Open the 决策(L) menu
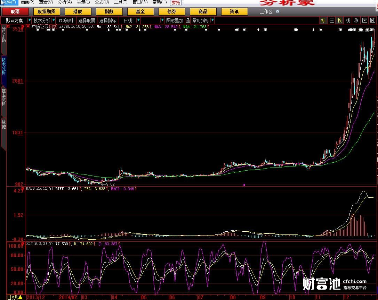Image resolution: width=378 pixels, height=300 pixels. 83,2
